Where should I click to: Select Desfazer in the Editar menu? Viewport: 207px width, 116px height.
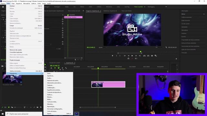point(25,6)
